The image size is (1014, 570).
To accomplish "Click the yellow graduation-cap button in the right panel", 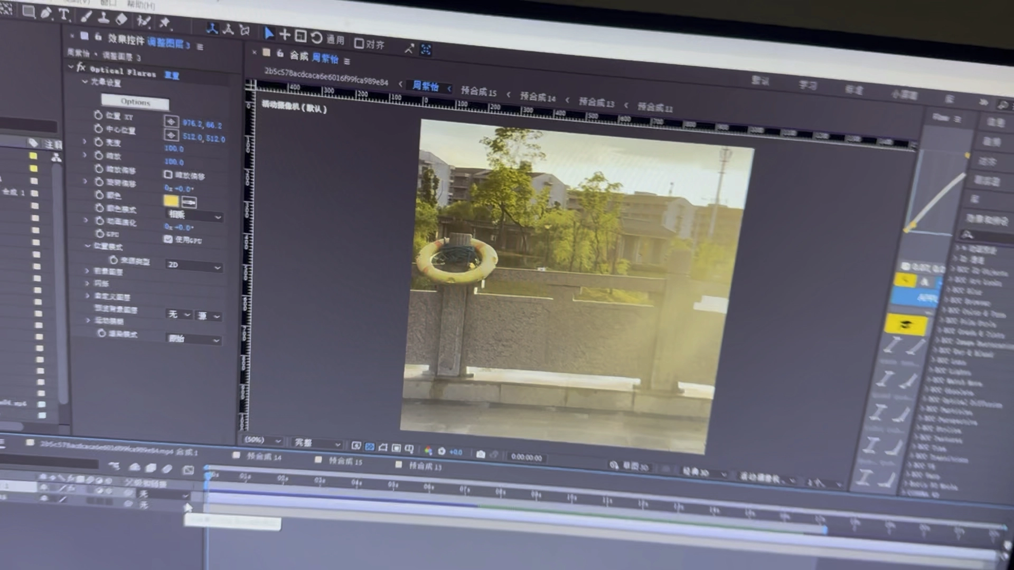I will pyautogui.click(x=905, y=325).
